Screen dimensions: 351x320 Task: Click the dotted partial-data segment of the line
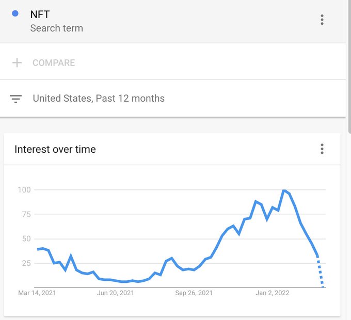(x=321, y=272)
